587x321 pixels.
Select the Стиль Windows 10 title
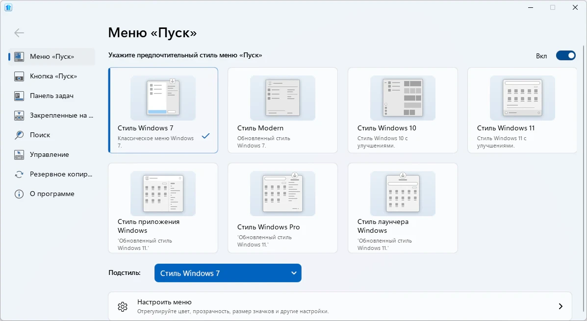click(x=387, y=128)
